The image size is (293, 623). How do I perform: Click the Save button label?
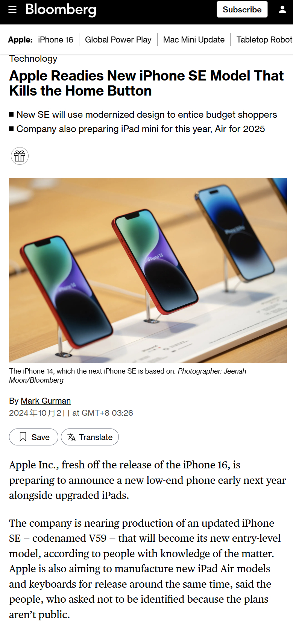pos(41,437)
